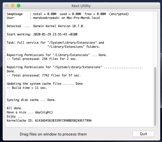Zoom the window using the green button

coord(19,6)
